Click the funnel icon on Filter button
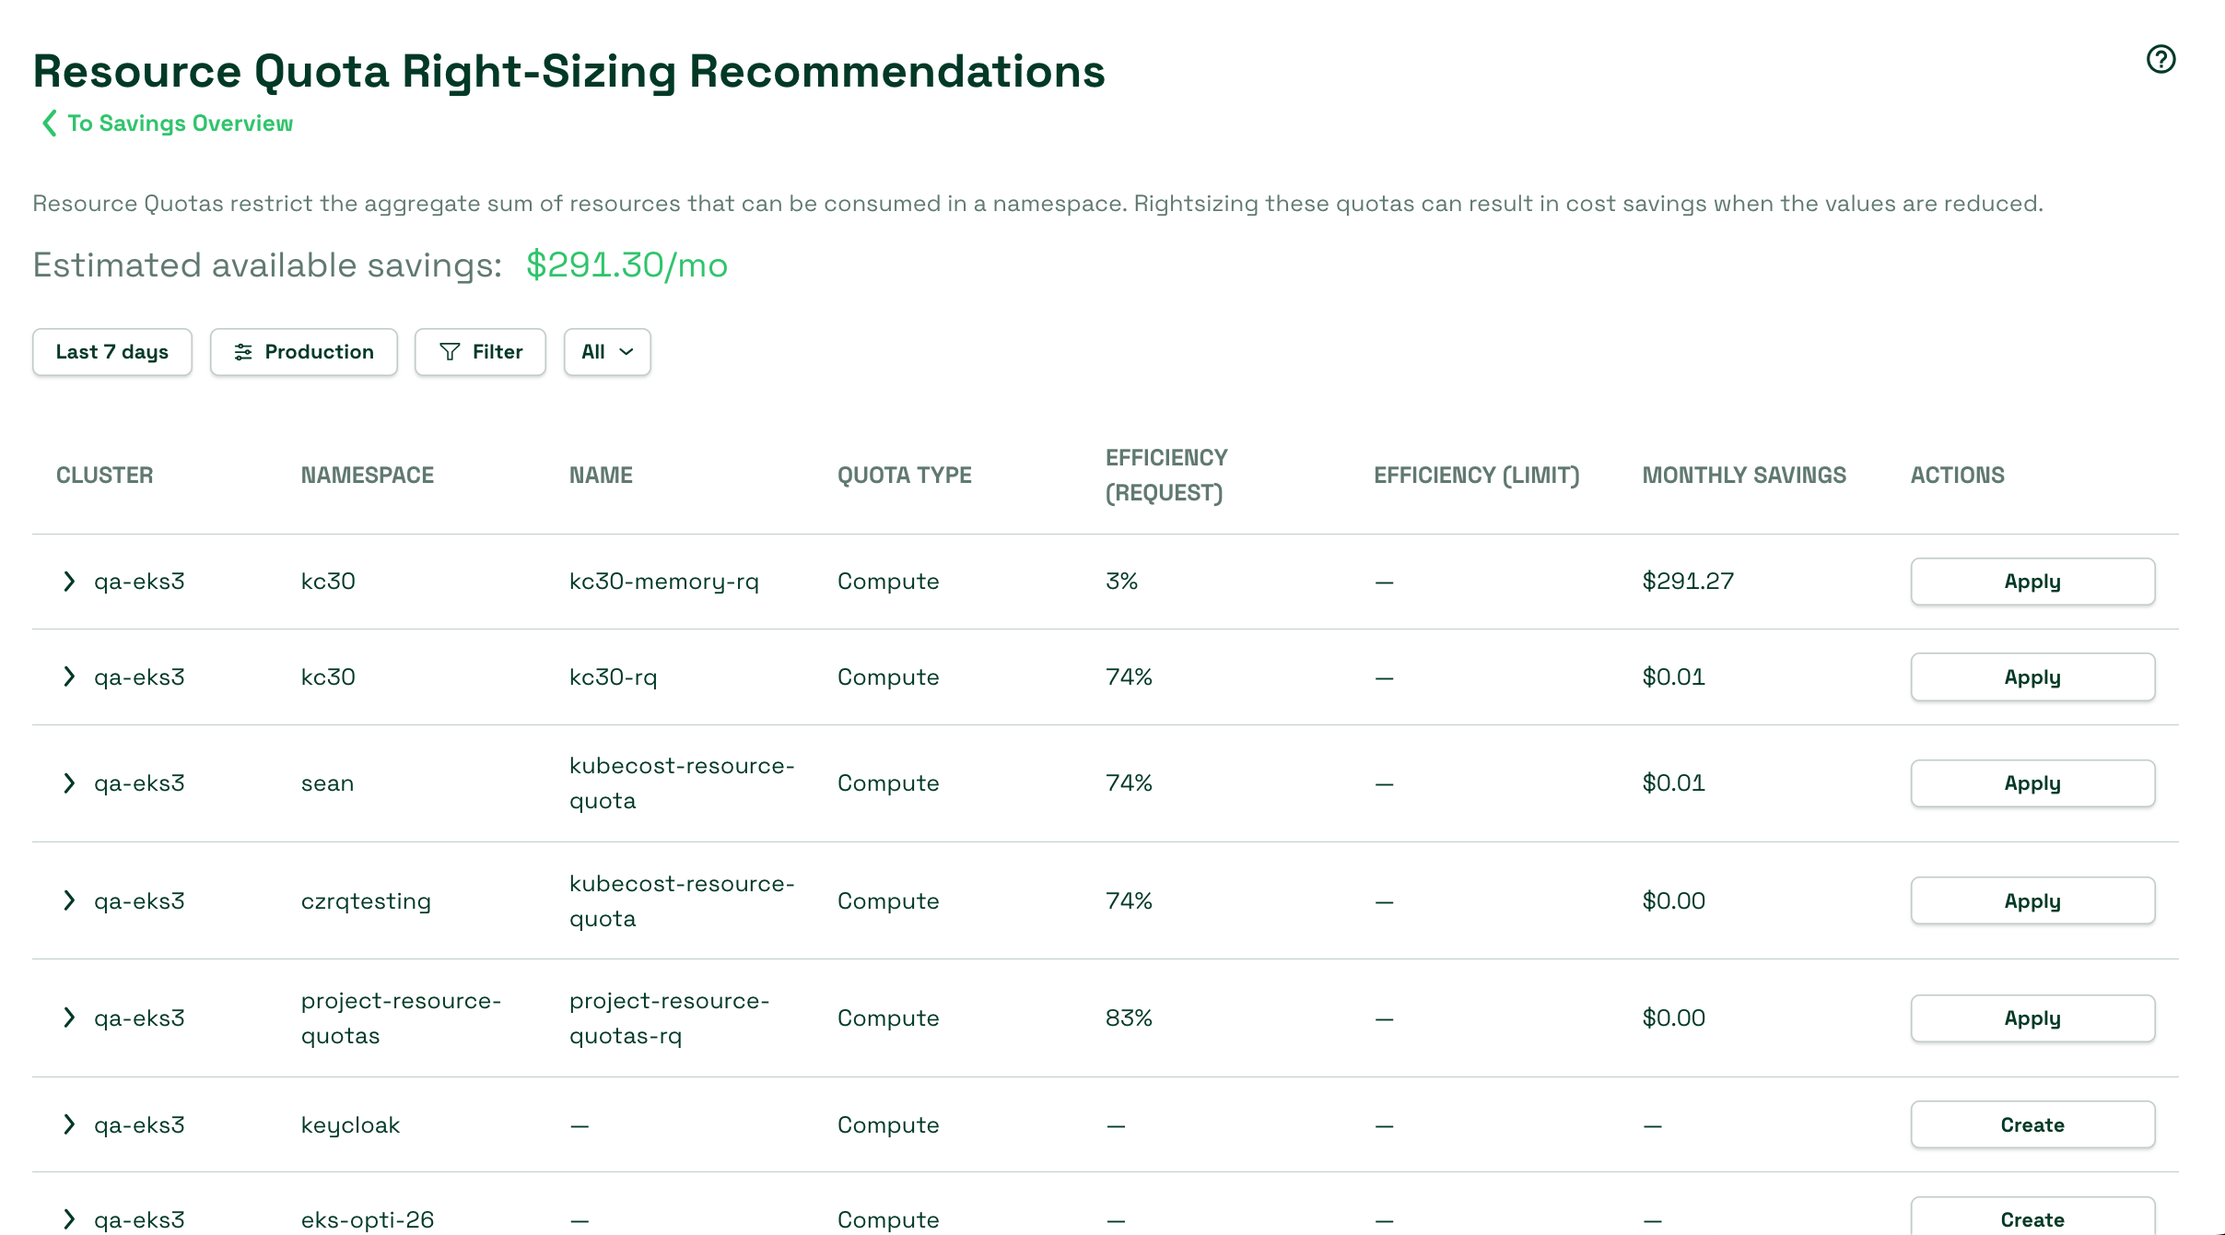Screen dimensions: 2225x1235 coord(450,352)
